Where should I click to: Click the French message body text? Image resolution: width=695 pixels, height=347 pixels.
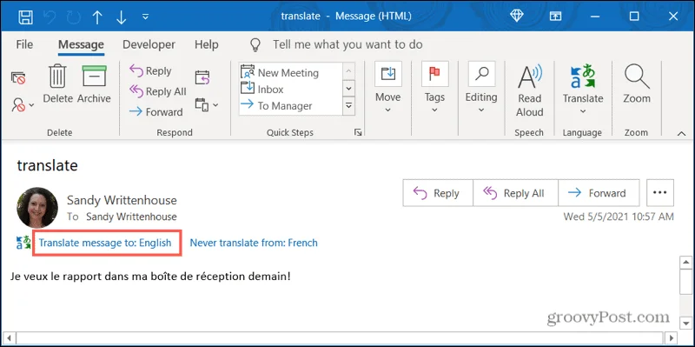click(x=150, y=277)
